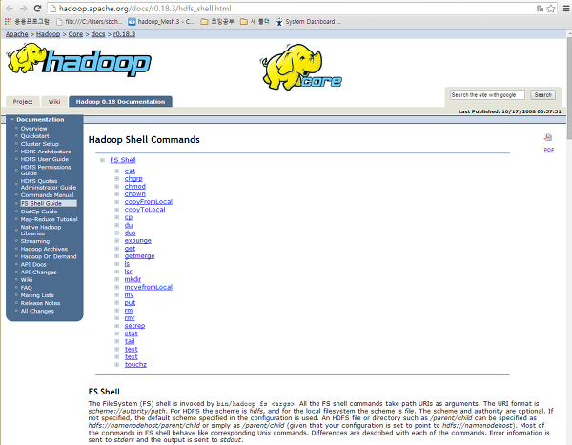
Task: Open the PDF version icon
Action: click(548, 137)
